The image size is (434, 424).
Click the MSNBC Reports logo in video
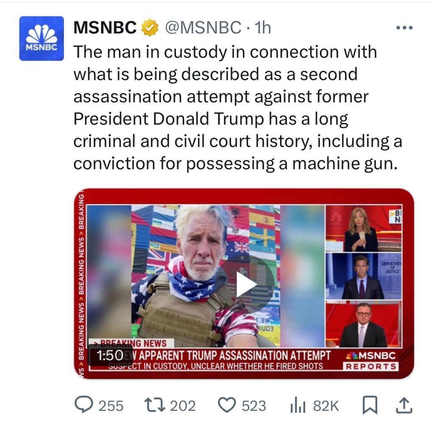pos(371,360)
